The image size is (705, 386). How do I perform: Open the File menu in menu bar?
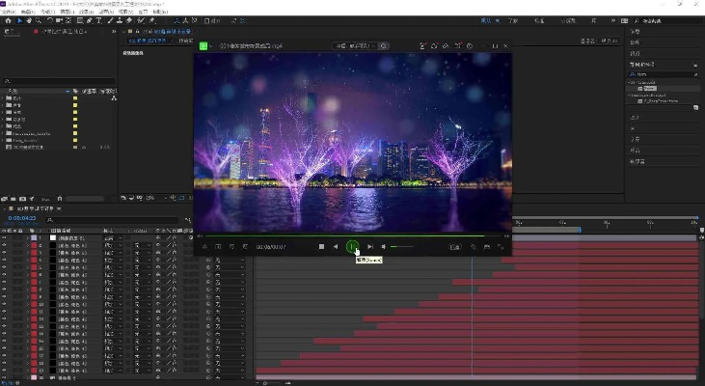[x=9, y=11]
